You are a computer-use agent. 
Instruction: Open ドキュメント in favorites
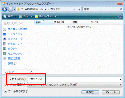15,44
